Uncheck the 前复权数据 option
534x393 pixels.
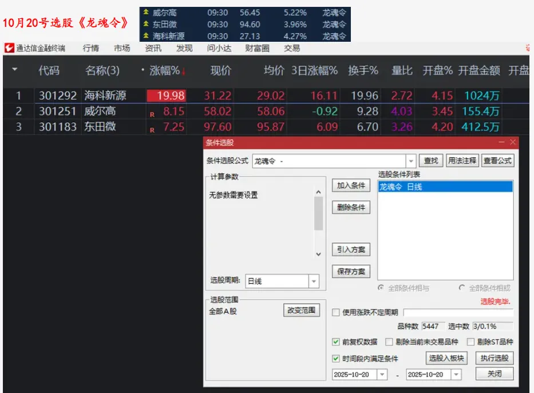[337, 342]
